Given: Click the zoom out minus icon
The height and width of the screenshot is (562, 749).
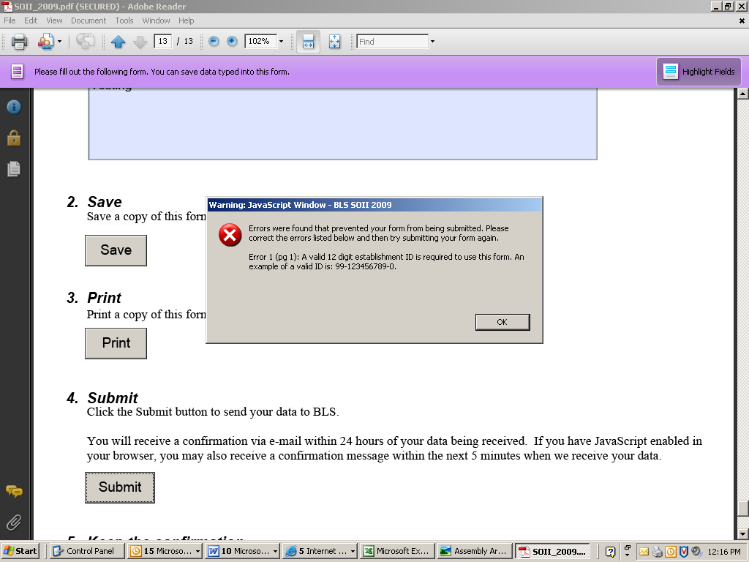Looking at the screenshot, I should pos(214,42).
